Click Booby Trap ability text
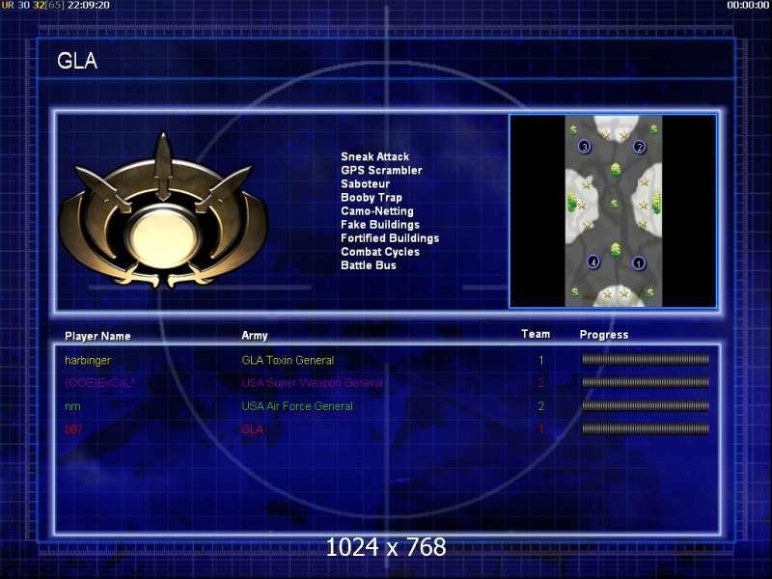 point(372,198)
